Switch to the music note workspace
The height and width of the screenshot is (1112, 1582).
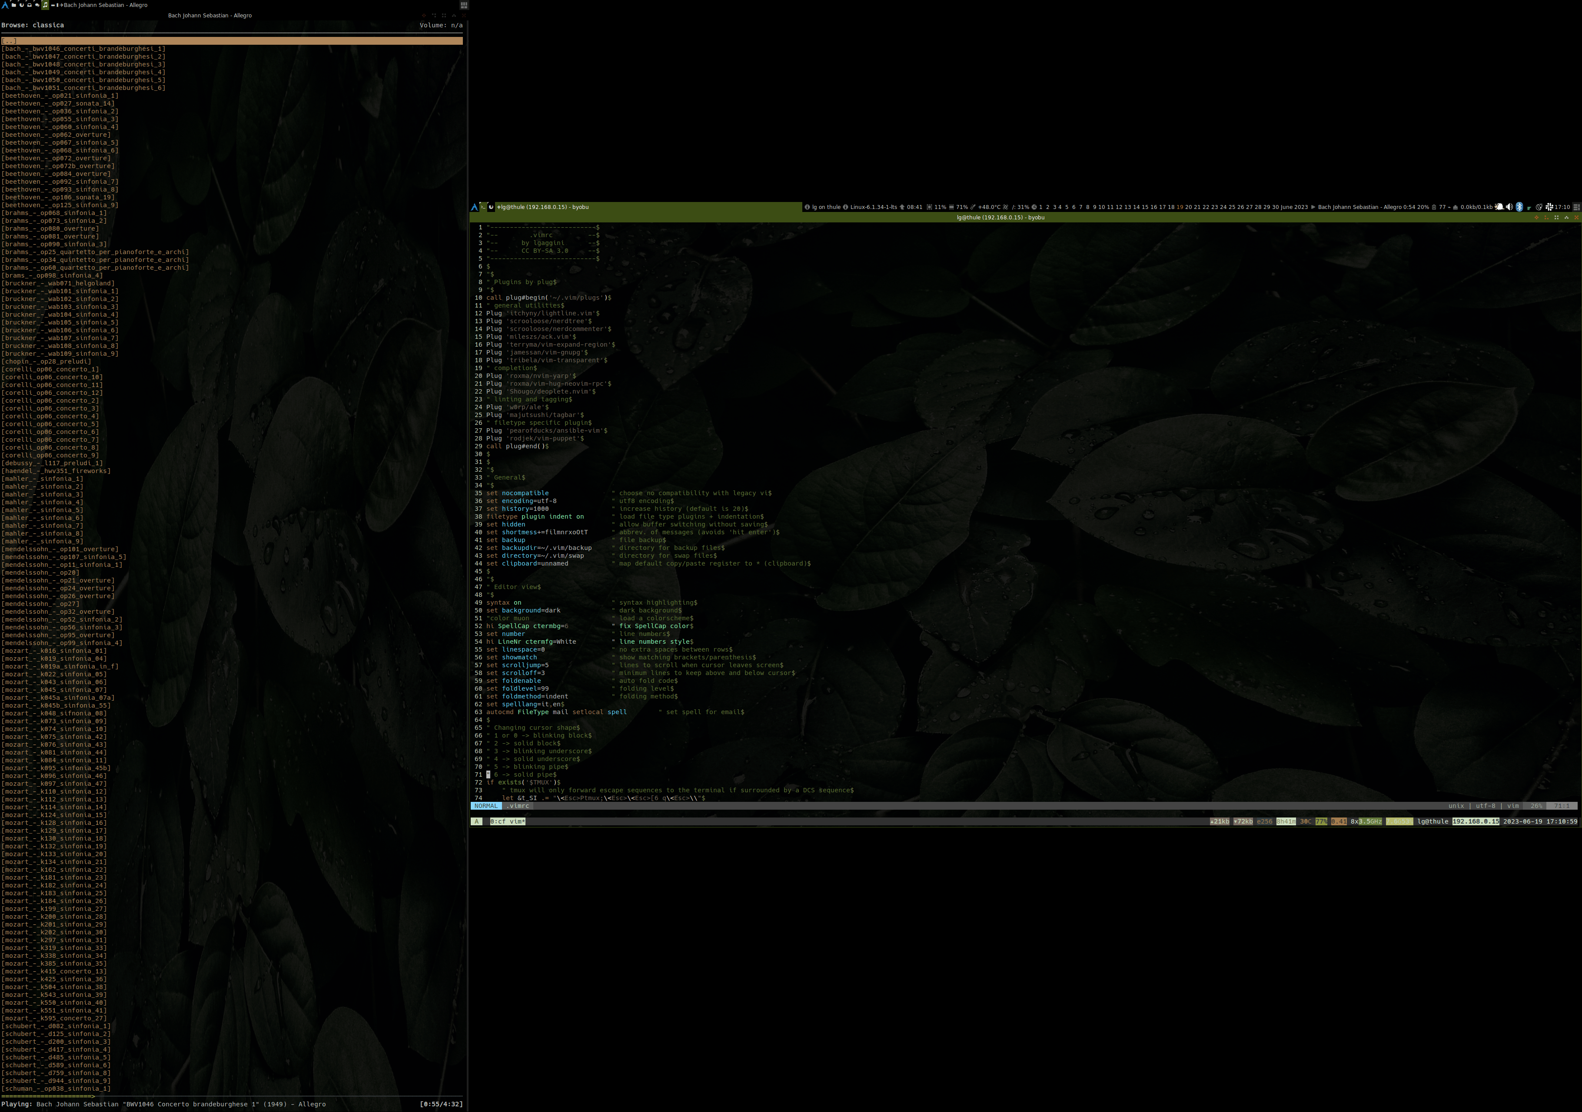[x=46, y=5]
